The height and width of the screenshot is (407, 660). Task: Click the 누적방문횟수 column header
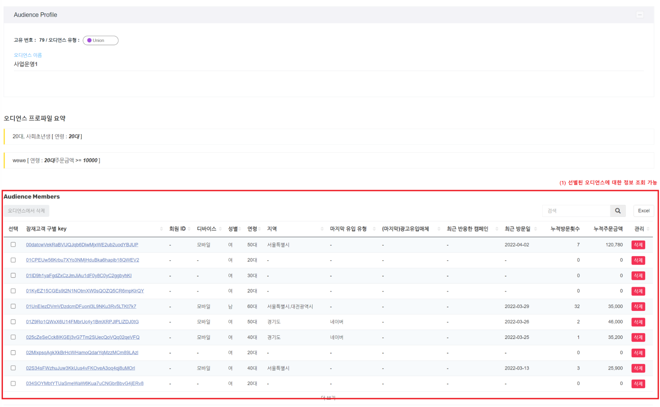click(565, 229)
